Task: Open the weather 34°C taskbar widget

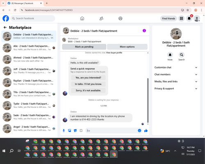Action: 165,151
